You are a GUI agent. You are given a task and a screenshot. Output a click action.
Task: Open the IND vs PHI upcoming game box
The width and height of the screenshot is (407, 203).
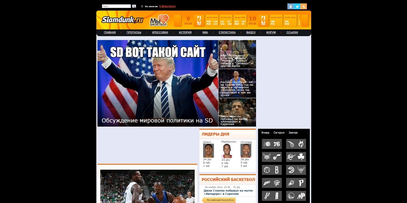pyautogui.click(x=276, y=21)
